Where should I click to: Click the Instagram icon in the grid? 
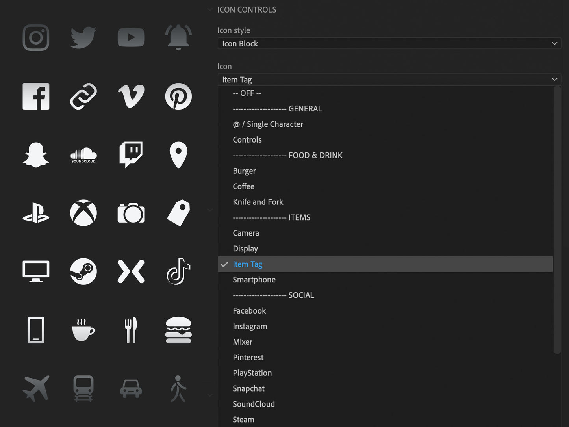[x=36, y=38]
